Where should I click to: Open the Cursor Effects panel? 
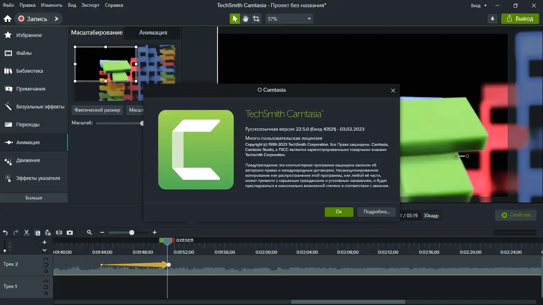click(x=34, y=178)
